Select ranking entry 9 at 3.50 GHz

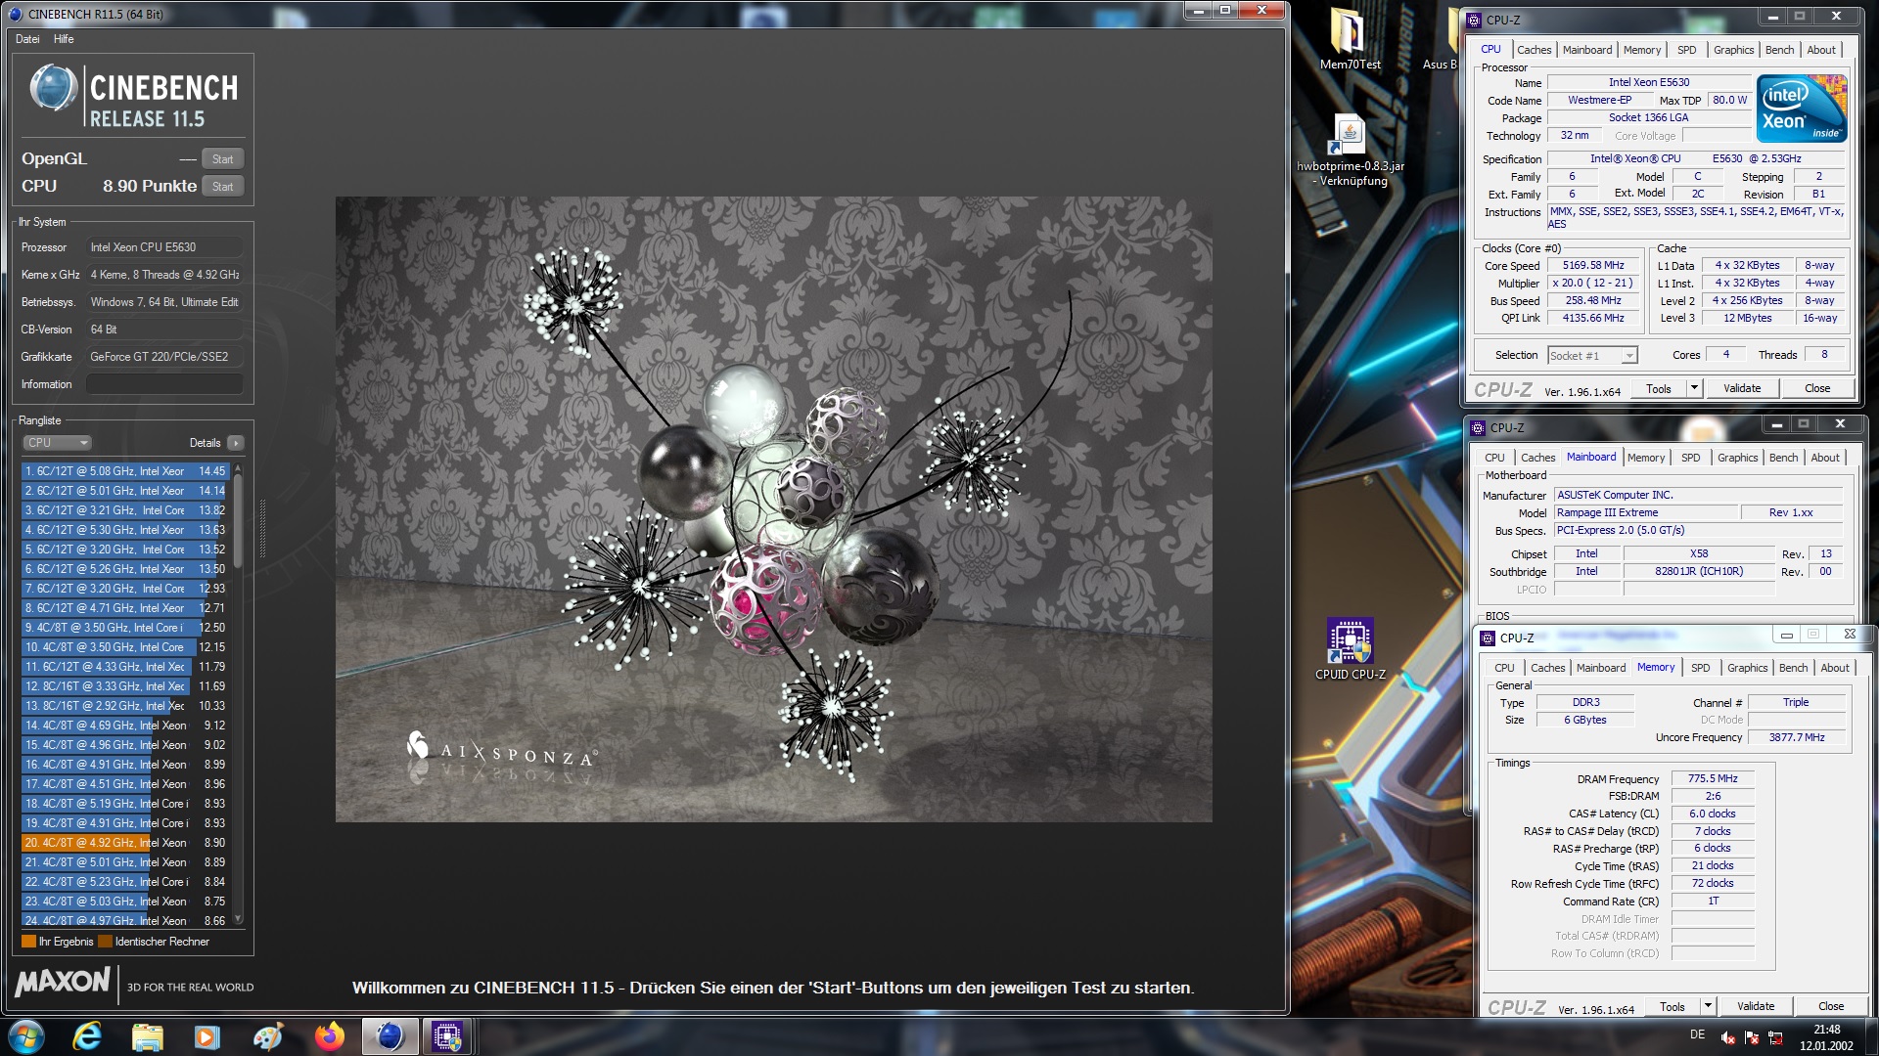pos(125,628)
